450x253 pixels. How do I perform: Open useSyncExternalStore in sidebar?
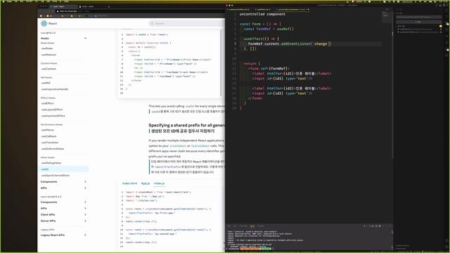[56, 175]
